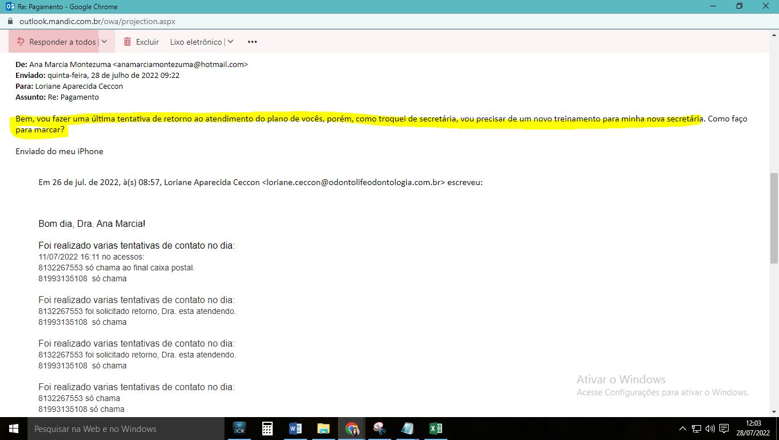
Task: Click the vertical scrollbar thumb of the email
Action: click(x=774, y=218)
